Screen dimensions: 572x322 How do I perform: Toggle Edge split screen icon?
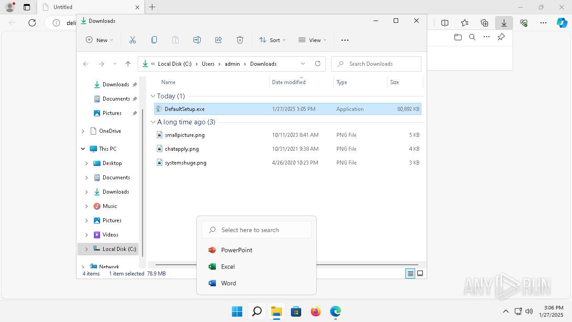point(445,23)
